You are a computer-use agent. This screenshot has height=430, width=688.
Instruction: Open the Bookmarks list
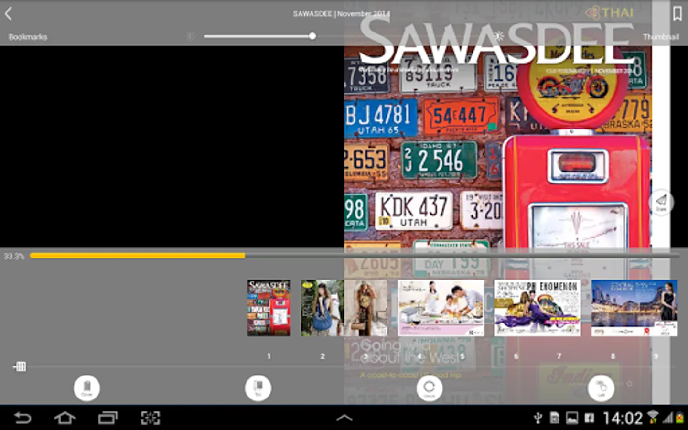[x=28, y=37]
